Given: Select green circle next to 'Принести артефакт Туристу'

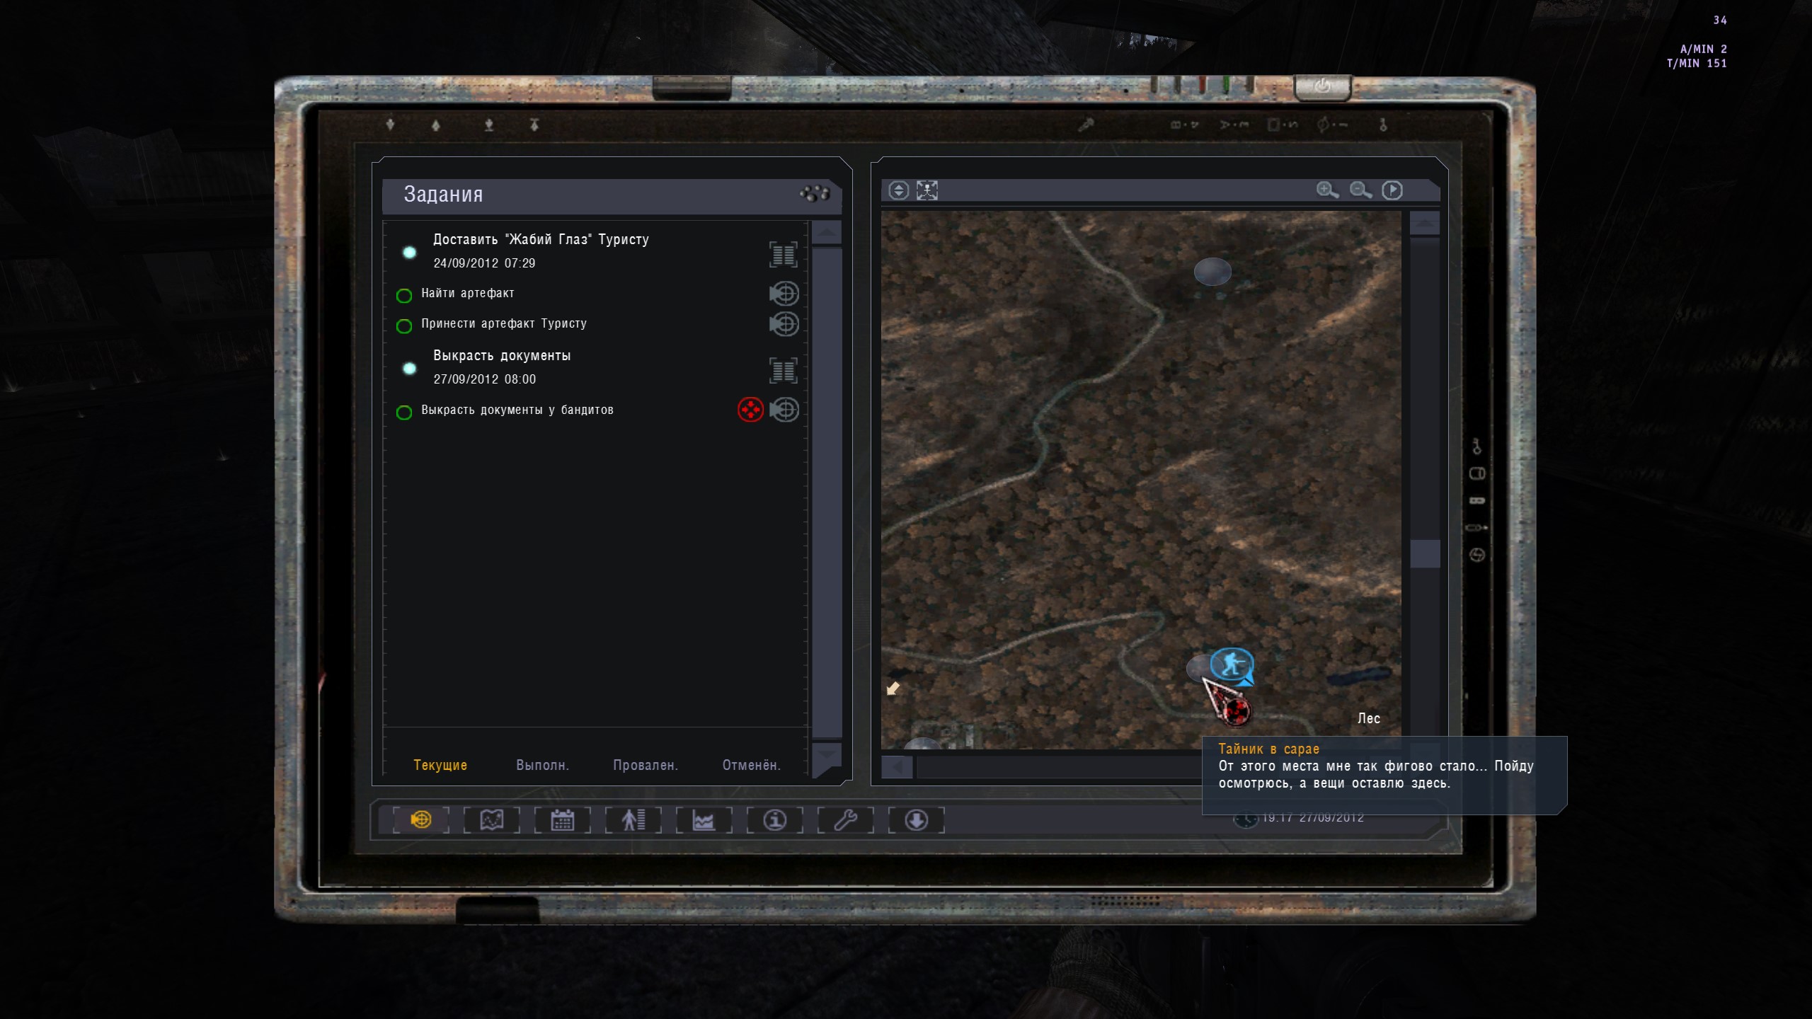Looking at the screenshot, I should pyautogui.click(x=404, y=326).
